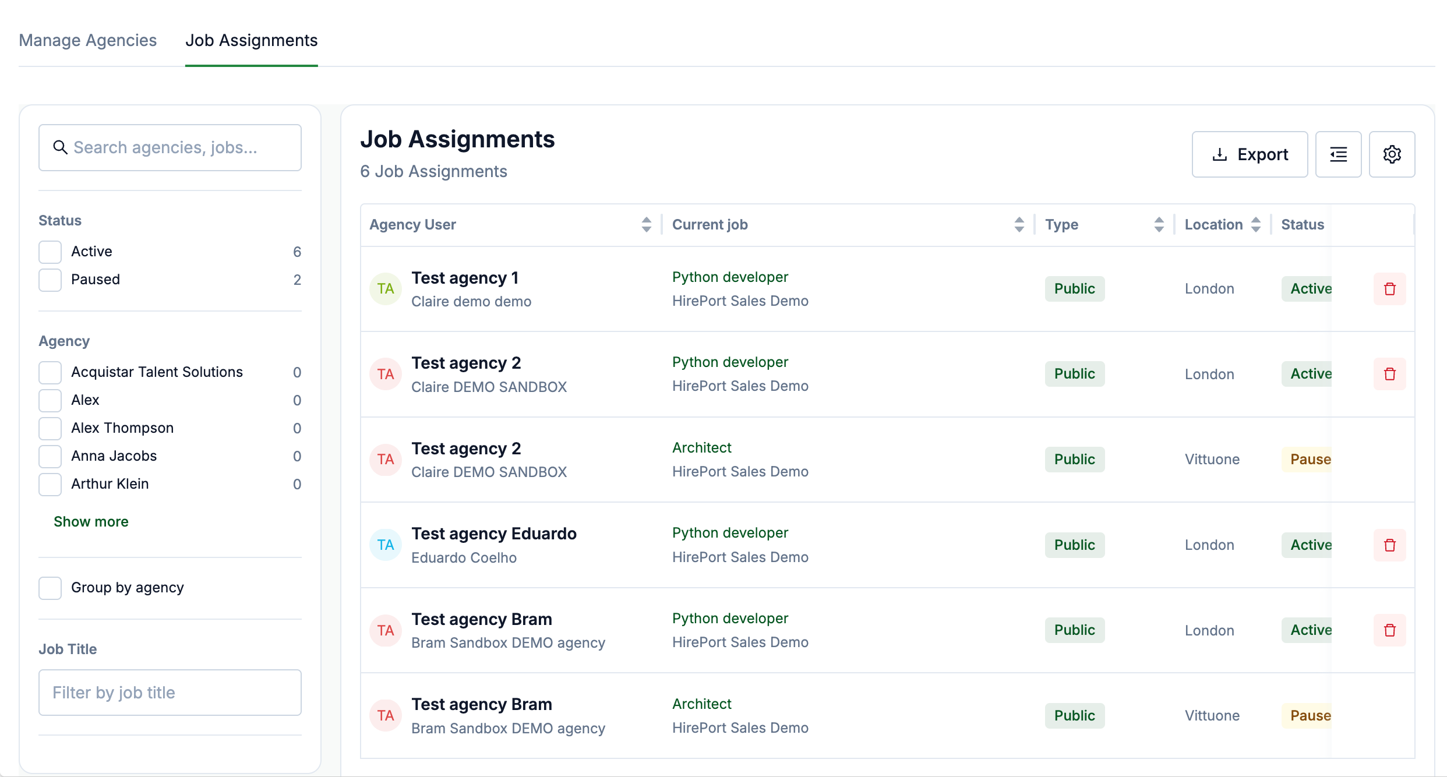This screenshot has height=777, width=1447.
Task: Open the settings gear in Job Assignments header
Action: pyautogui.click(x=1392, y=154)
